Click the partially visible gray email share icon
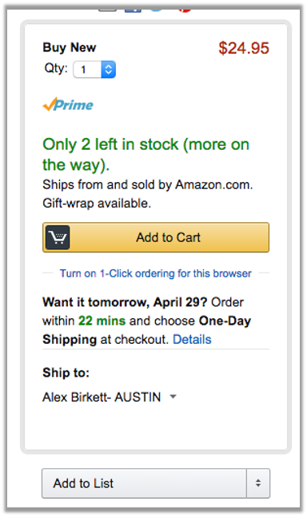 (x=107, y=10)
